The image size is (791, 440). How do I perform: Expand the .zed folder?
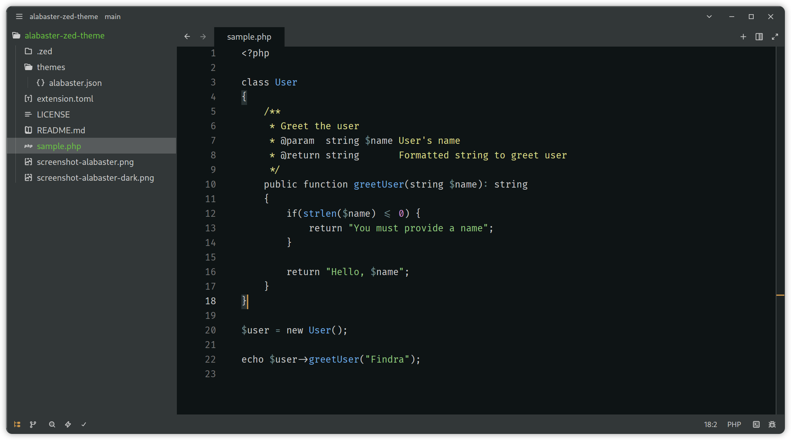click(x=91, y=51)
